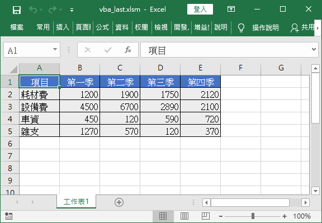Click the previous sheet navigation arrow

17,202
